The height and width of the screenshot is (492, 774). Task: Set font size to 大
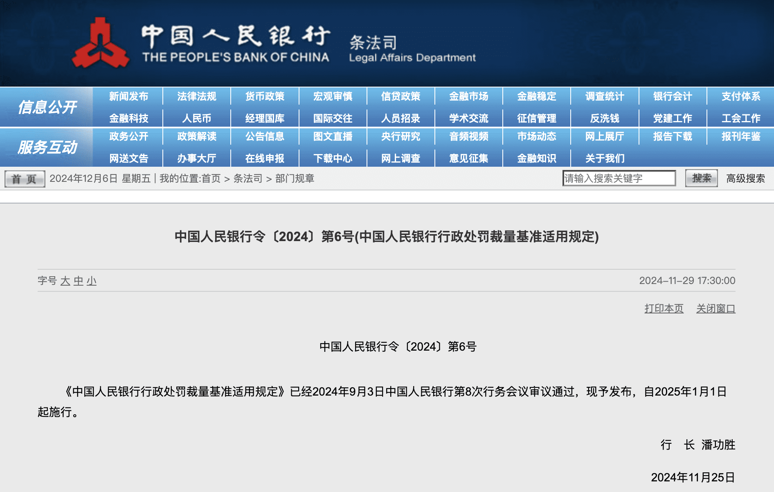point(65,281)
